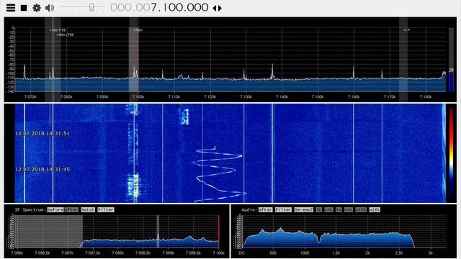Image resolution: width=461 pixels, height=259 pixels.
Task: Click the 12.07.2018 14:31:51 waterfall timestamp
Action: coord(42,133)
